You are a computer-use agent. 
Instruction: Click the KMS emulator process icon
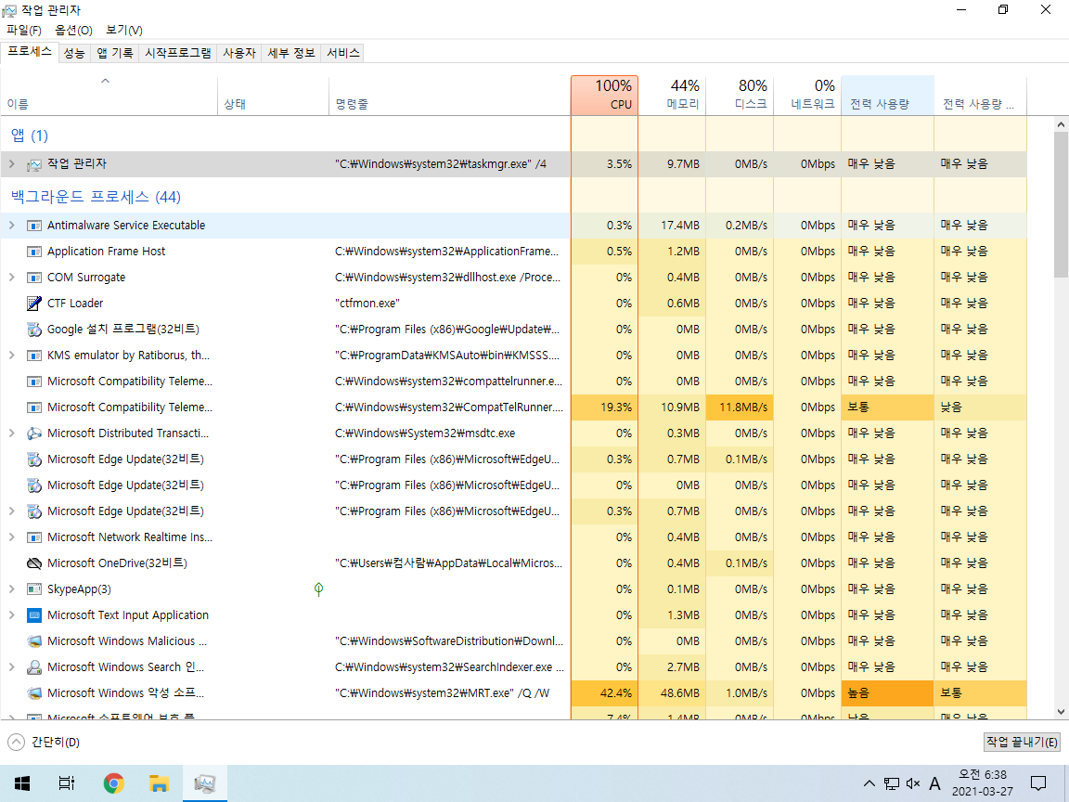click(x=34, y=356)
